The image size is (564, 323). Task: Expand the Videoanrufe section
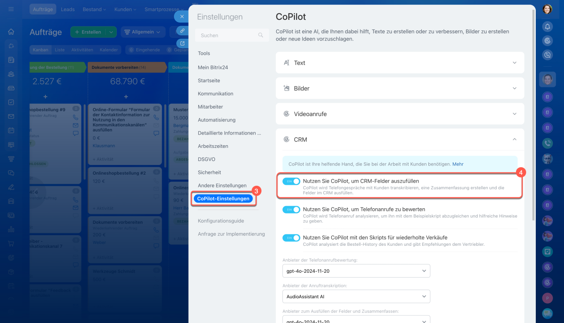coord(400,114)
